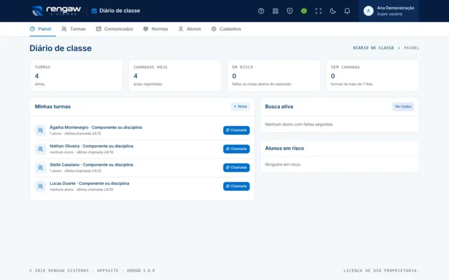This screenshot has height=280, width=449.
Task: Open the Comunicados tab
Action: (115, 29)
